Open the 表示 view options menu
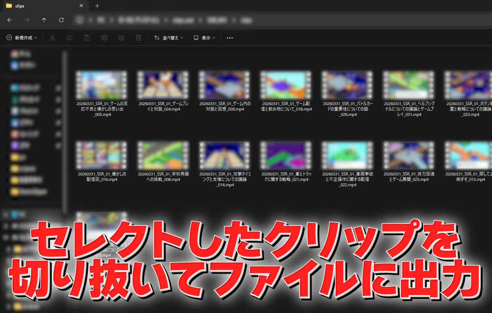 [x=205, y=38]
